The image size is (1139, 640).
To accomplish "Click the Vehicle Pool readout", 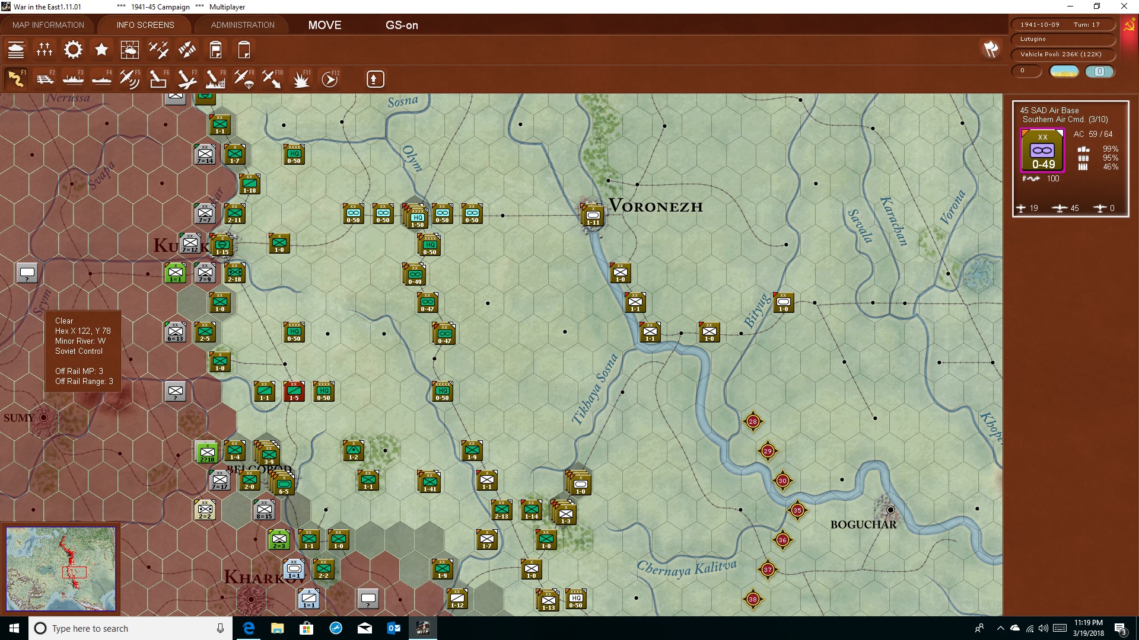I will (x=1062, y=54).
